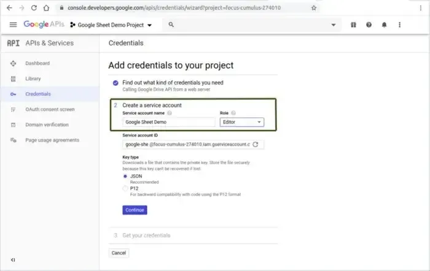Viewport: 430px width, 271px height.
Task: Click the 'Calling Google Drive API from a web server' text
Action: pyautogui.click(x=166, y=90)
